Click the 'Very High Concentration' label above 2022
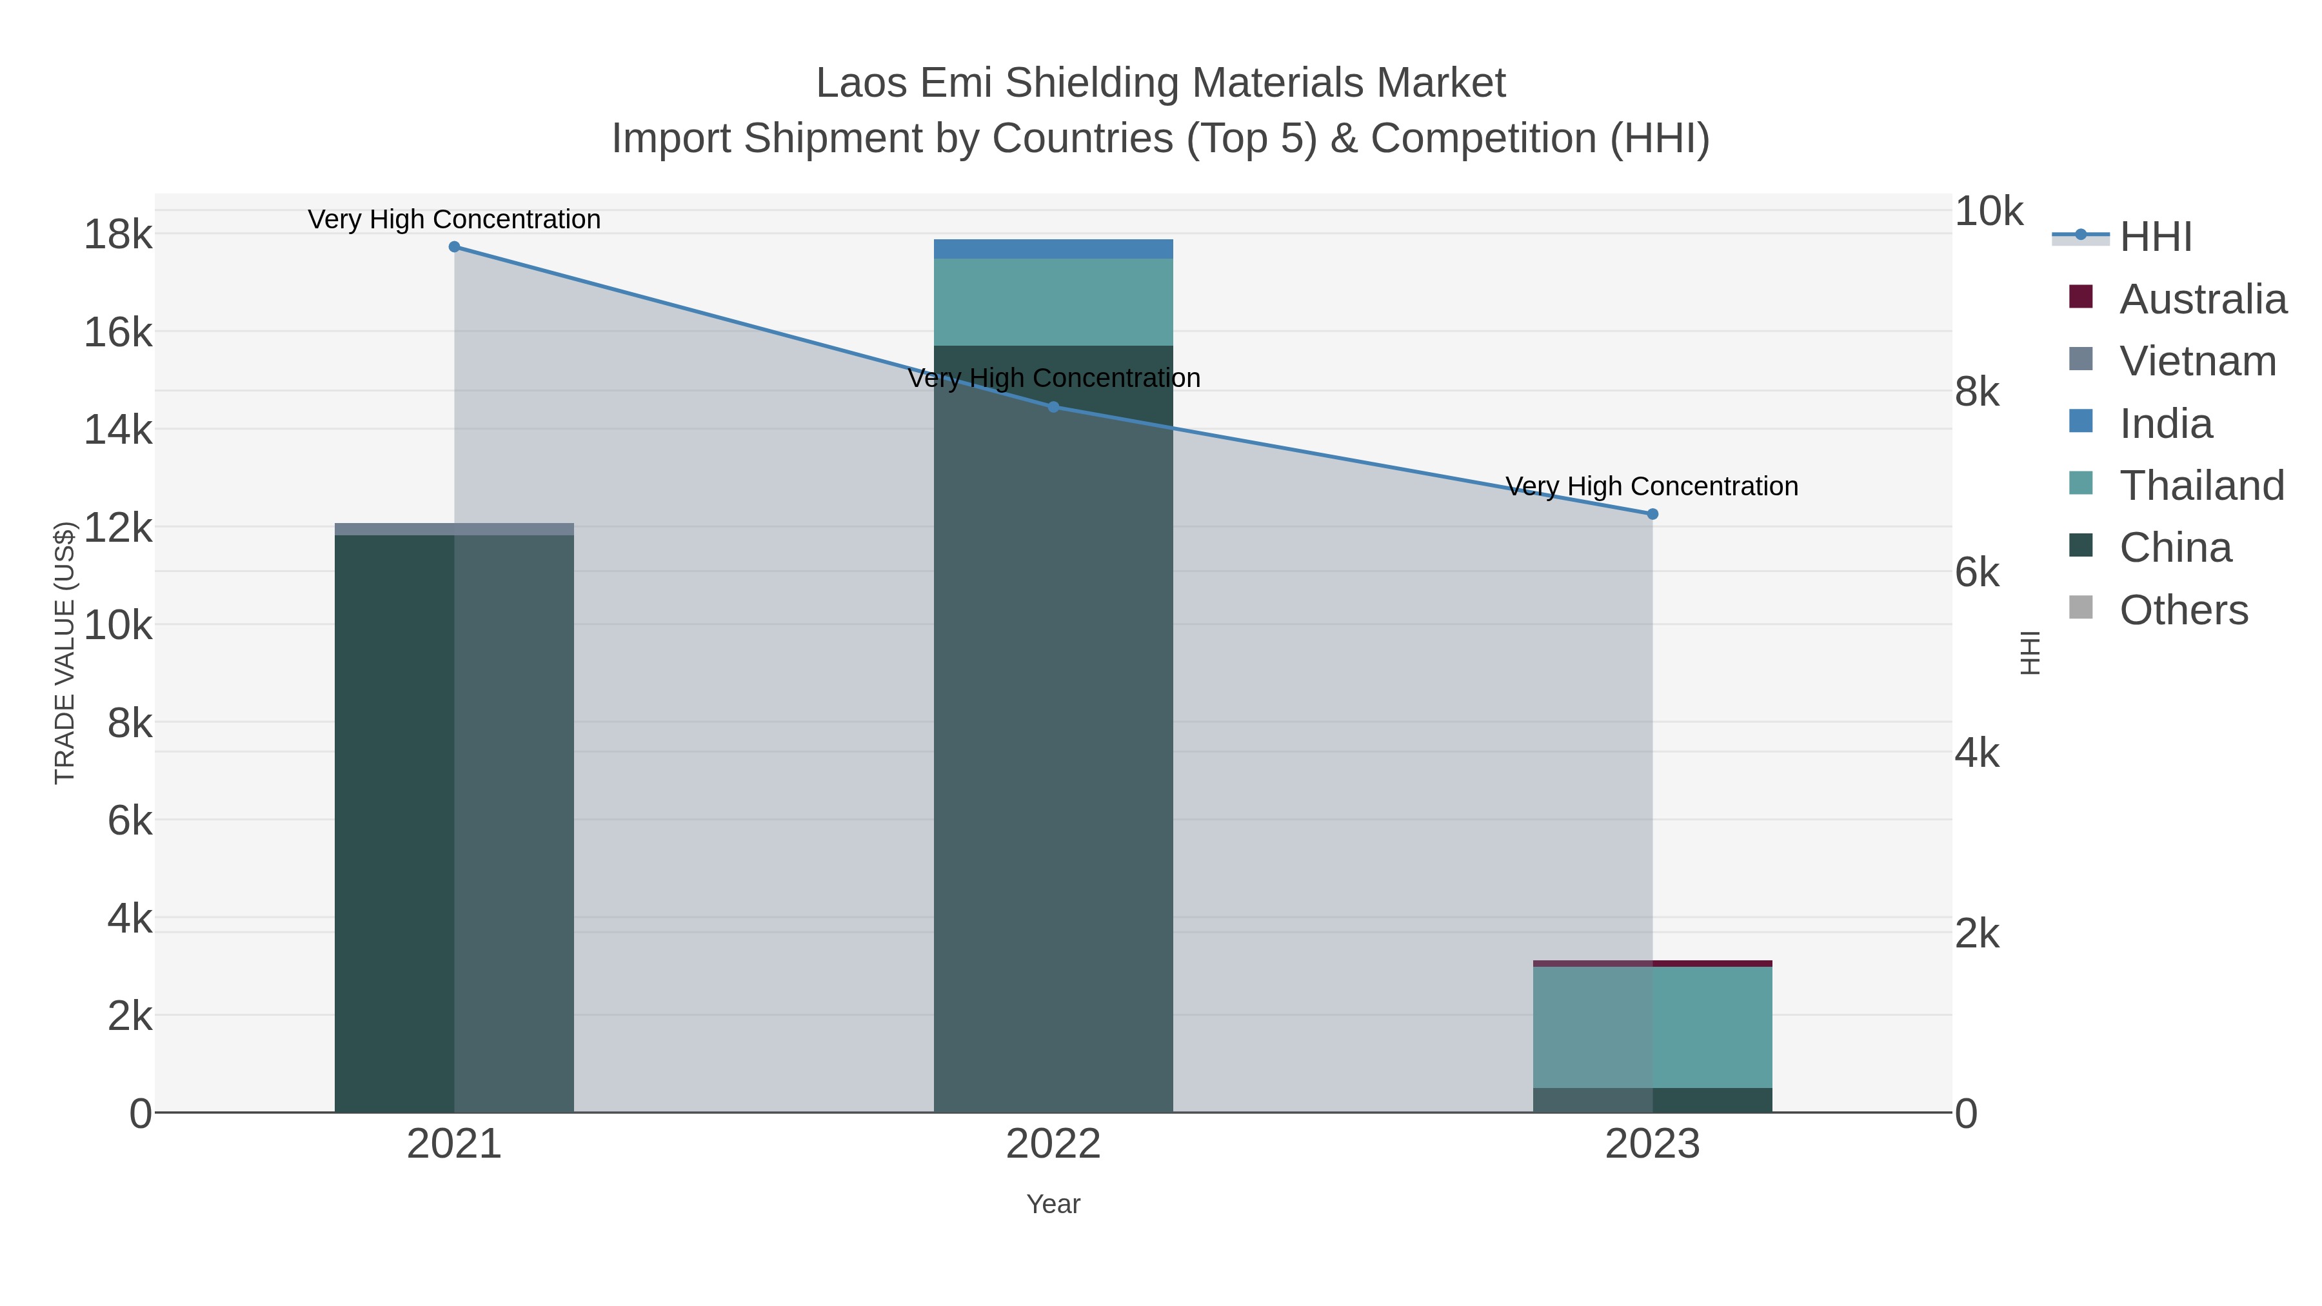This screenshot has width=2322, height=1306. coord(1054,378)
